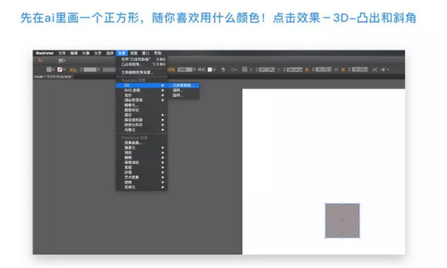
Task: Open the stroke swatch dropdown arrow
Action: tap(64, 69)
